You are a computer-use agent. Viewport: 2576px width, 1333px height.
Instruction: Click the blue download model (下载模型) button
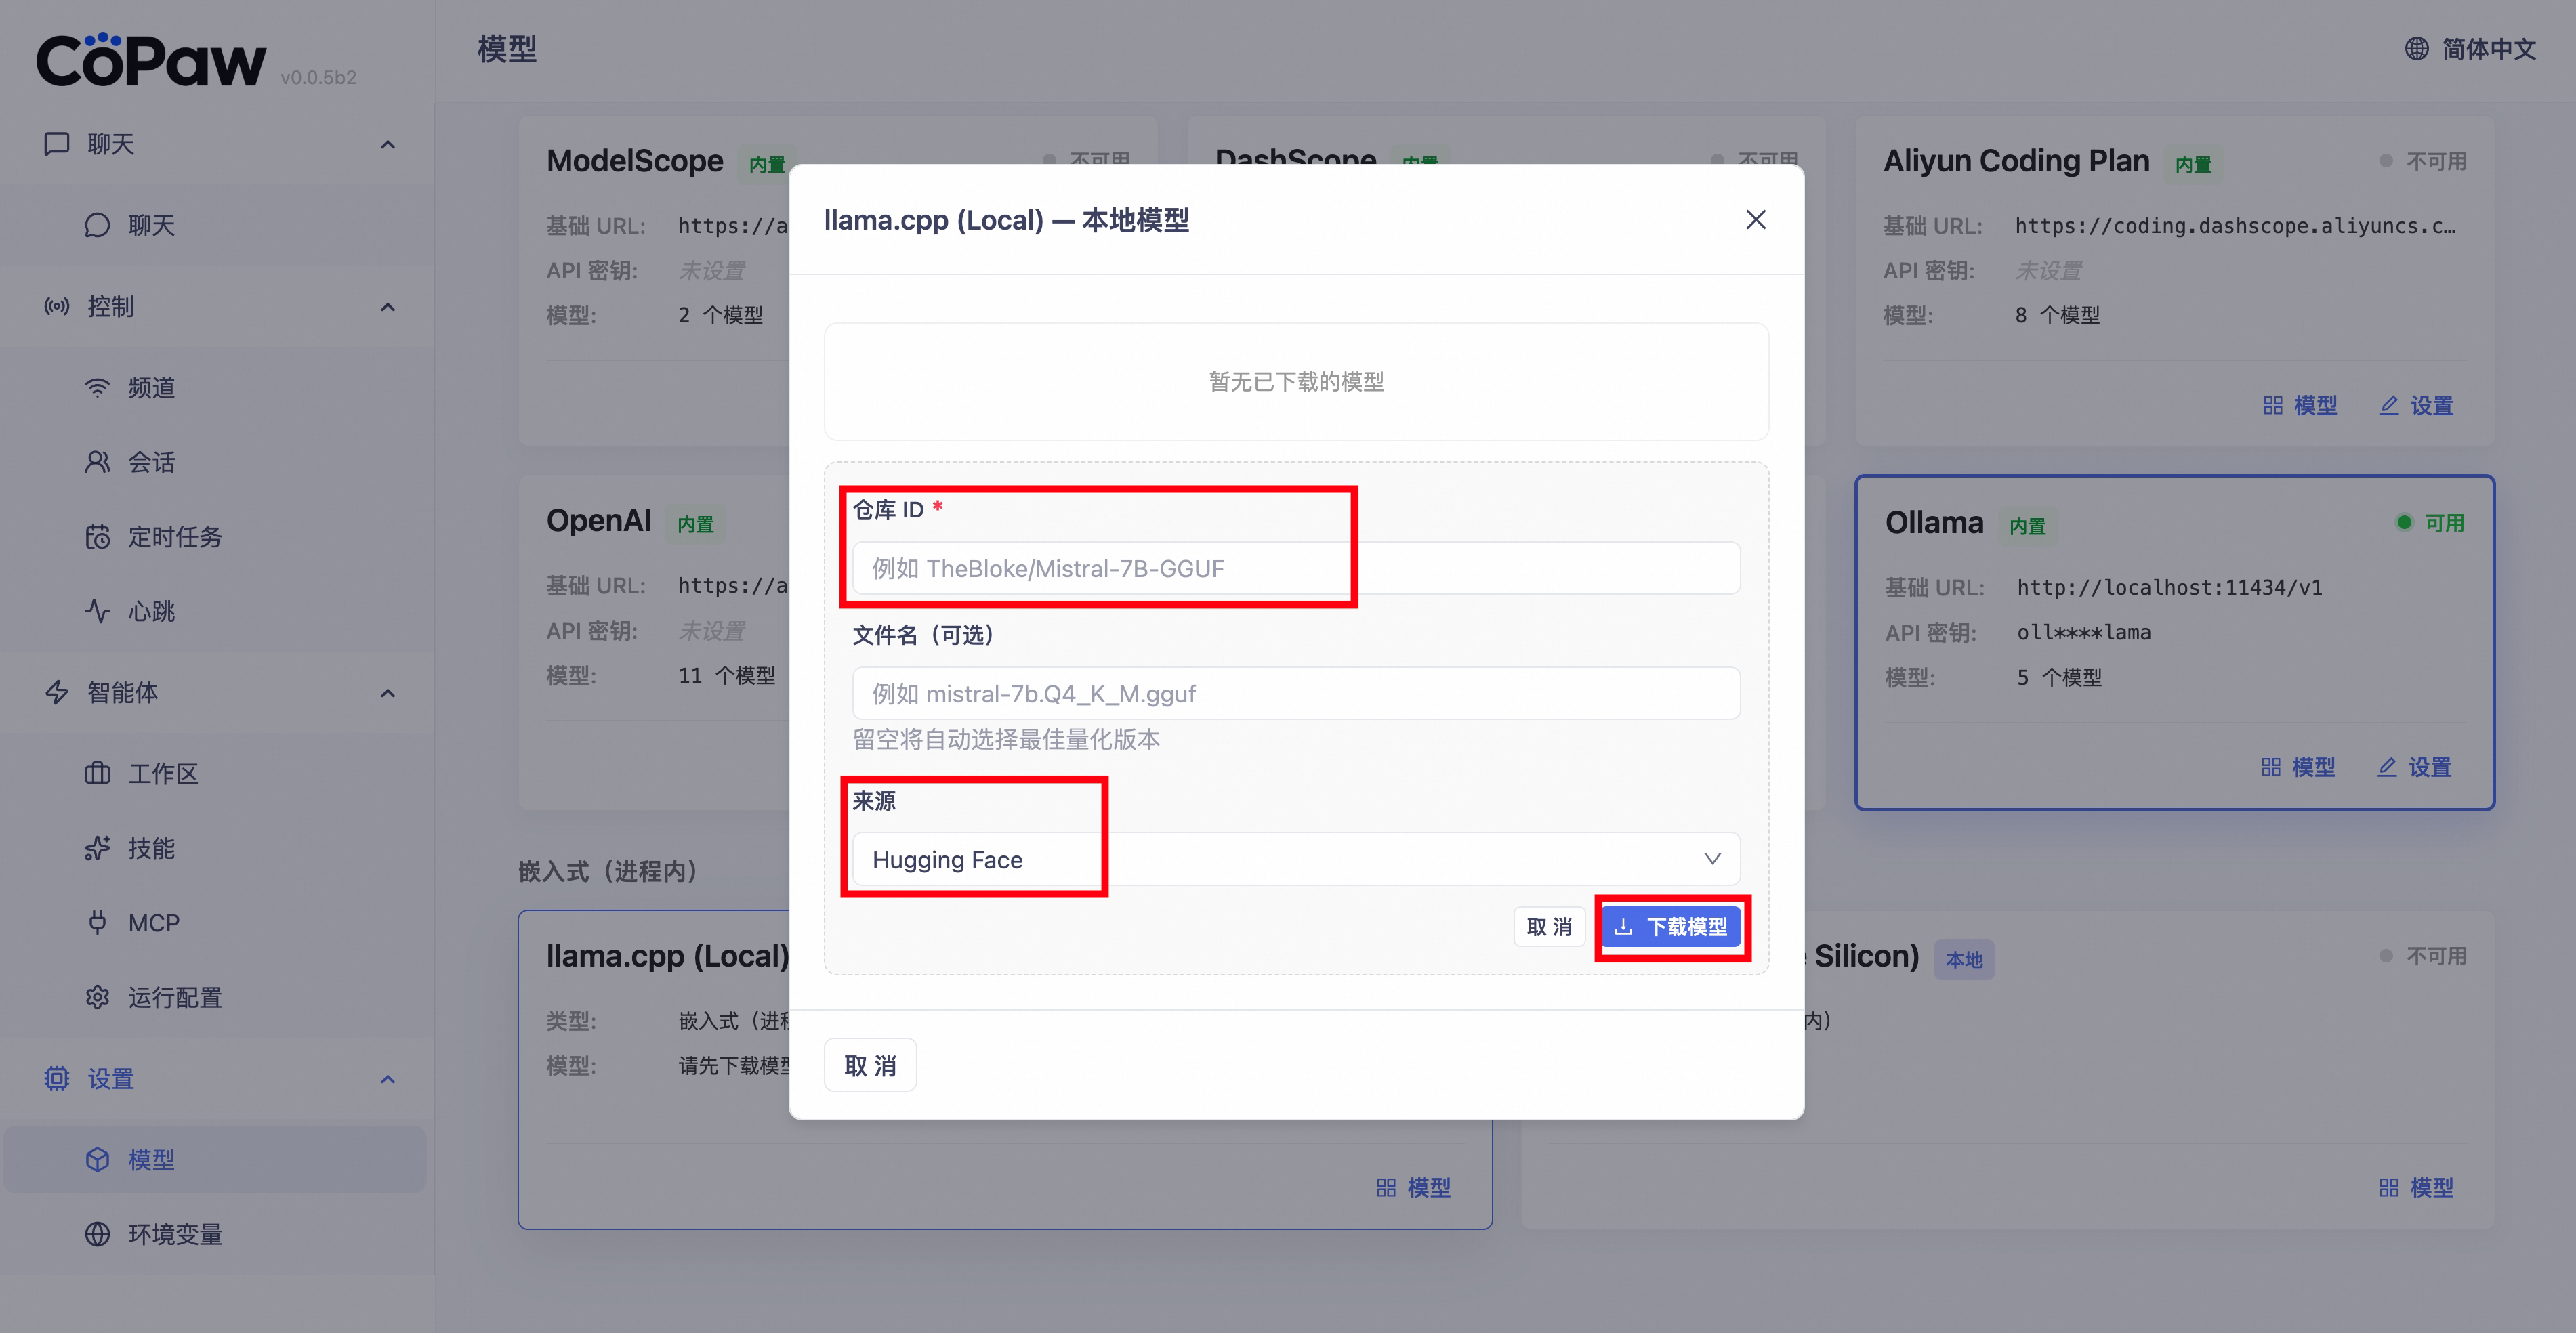tap(1671, 927)
